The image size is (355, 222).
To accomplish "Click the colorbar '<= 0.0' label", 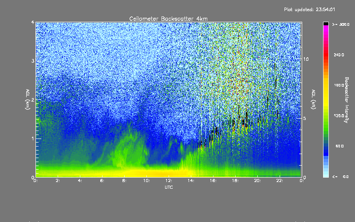I will (340, 176).
